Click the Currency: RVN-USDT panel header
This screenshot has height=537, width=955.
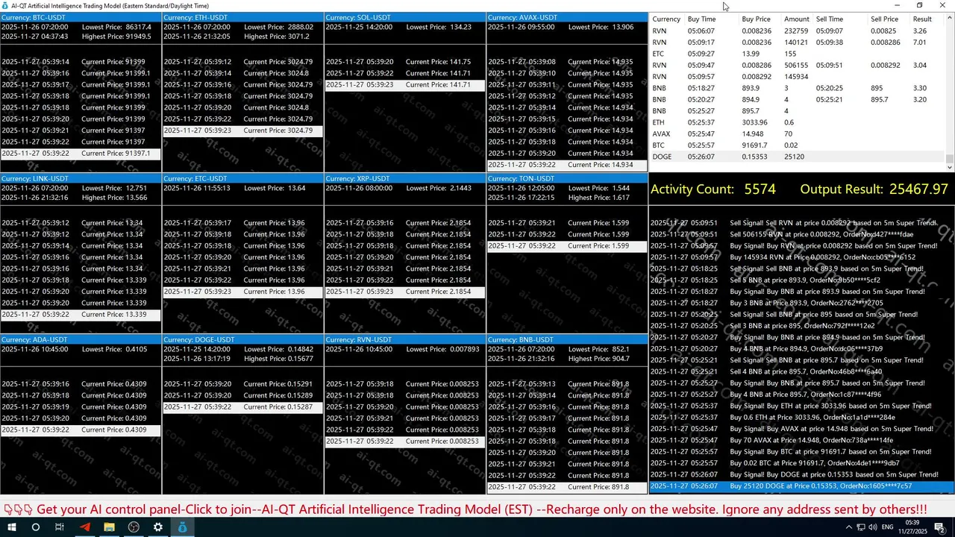(405, 339)
